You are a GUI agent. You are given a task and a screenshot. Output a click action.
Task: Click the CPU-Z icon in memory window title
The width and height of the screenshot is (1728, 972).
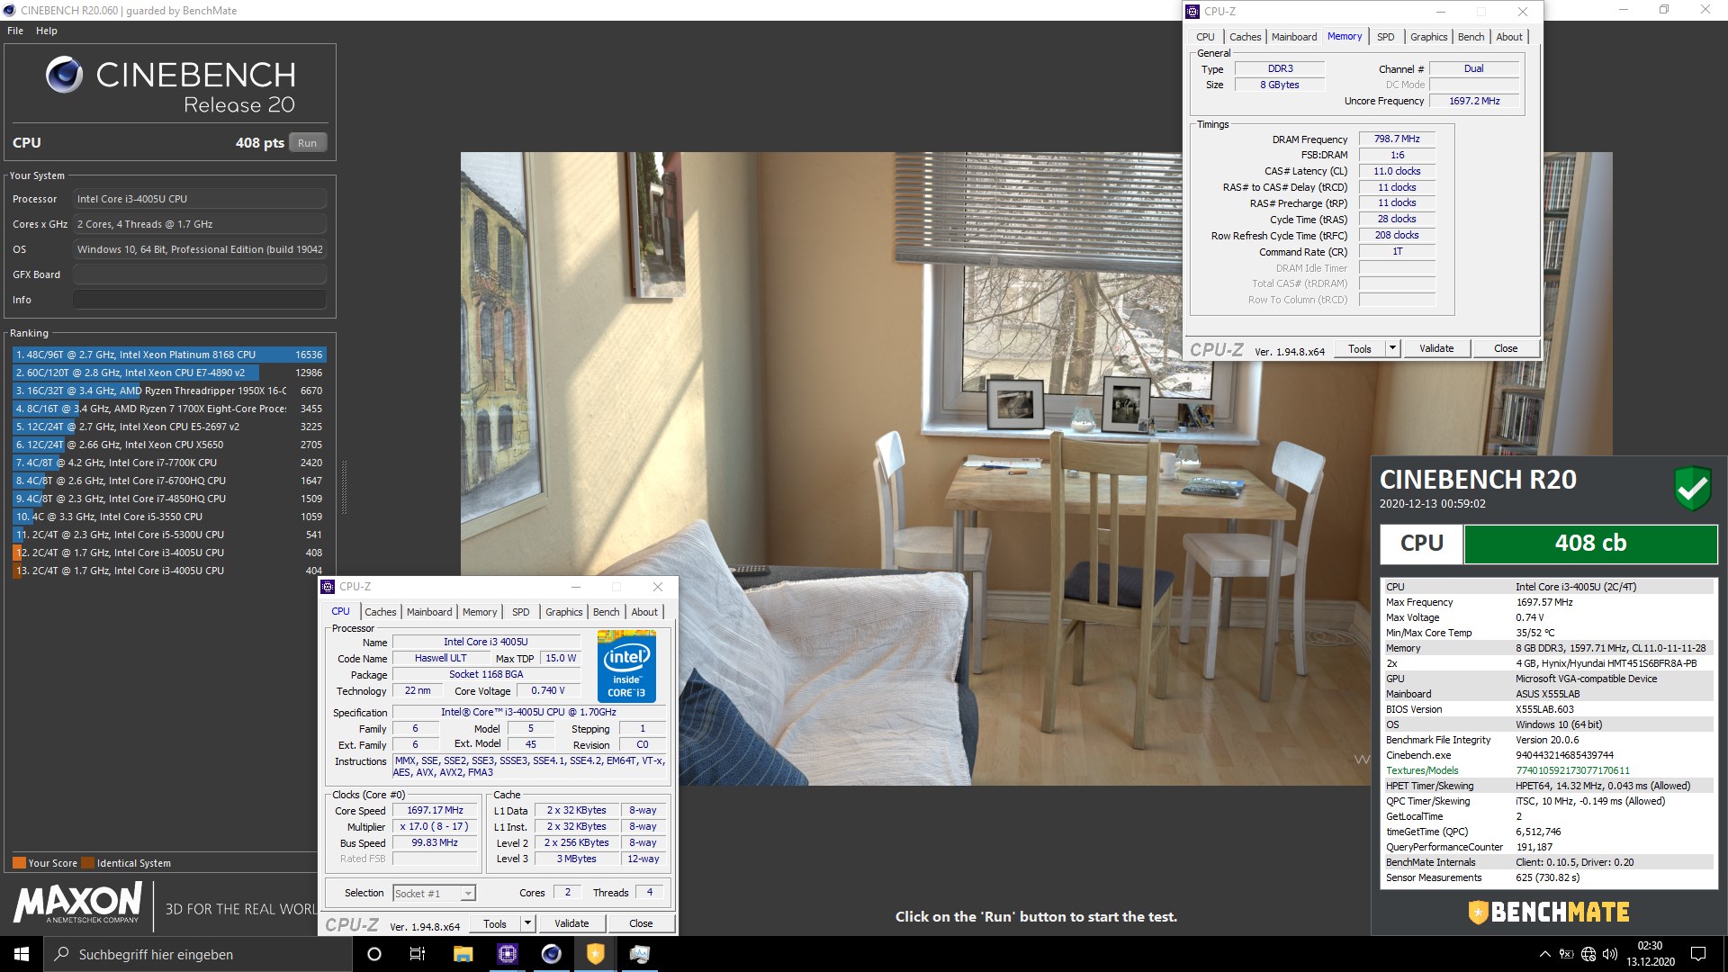[x=1192, y=12]
